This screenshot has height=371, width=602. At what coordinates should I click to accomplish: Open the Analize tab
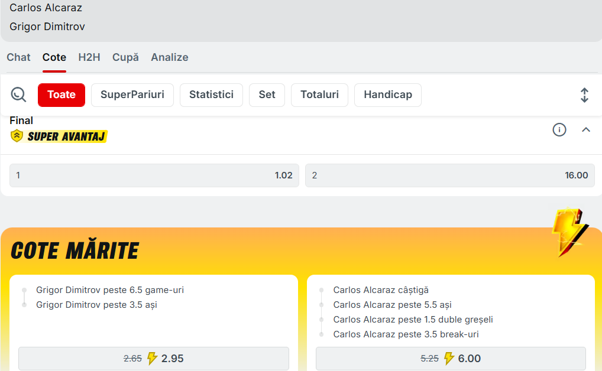click(170, 57)
